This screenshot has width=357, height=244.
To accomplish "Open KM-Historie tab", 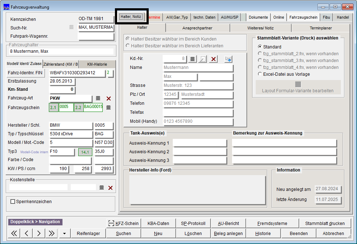I will click(x=97, y=64).
